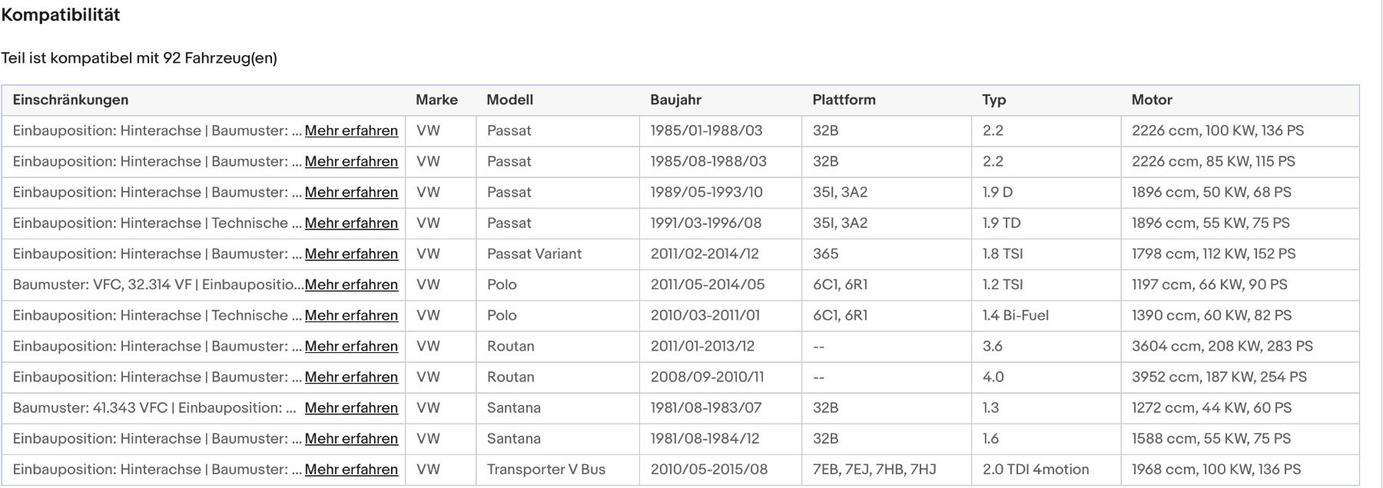
Task: Click the Motor column header
Action: point(1152,100)
